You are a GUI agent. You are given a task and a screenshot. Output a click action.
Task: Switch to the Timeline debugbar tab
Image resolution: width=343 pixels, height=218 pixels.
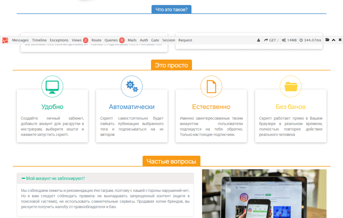click(39, 40)
